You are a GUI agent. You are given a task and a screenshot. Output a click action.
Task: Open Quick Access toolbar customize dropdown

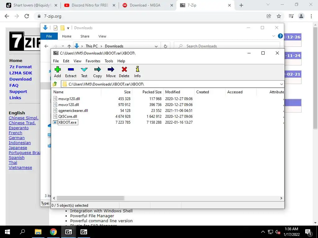tap(68, 28)
